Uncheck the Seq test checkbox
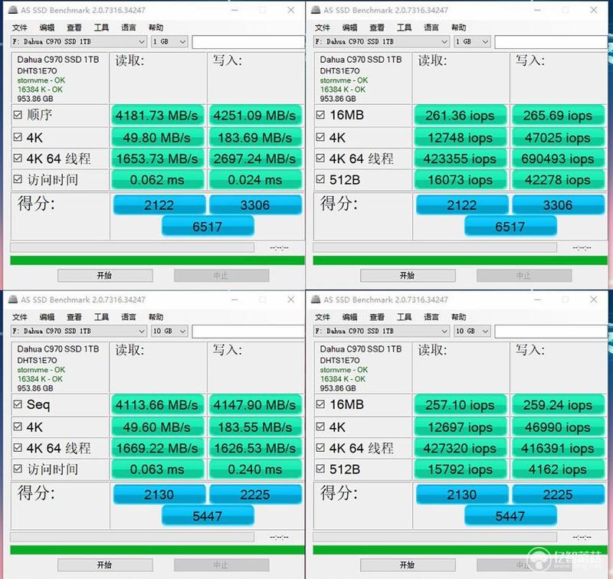 click(x=18, y=404)
